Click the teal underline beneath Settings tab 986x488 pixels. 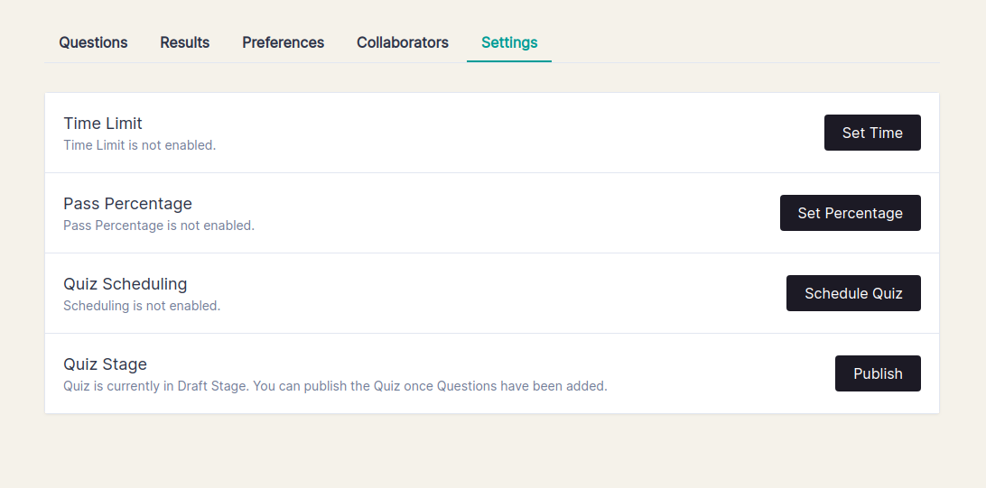tap(509, 61)
